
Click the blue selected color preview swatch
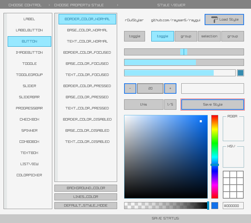point(215,206)
